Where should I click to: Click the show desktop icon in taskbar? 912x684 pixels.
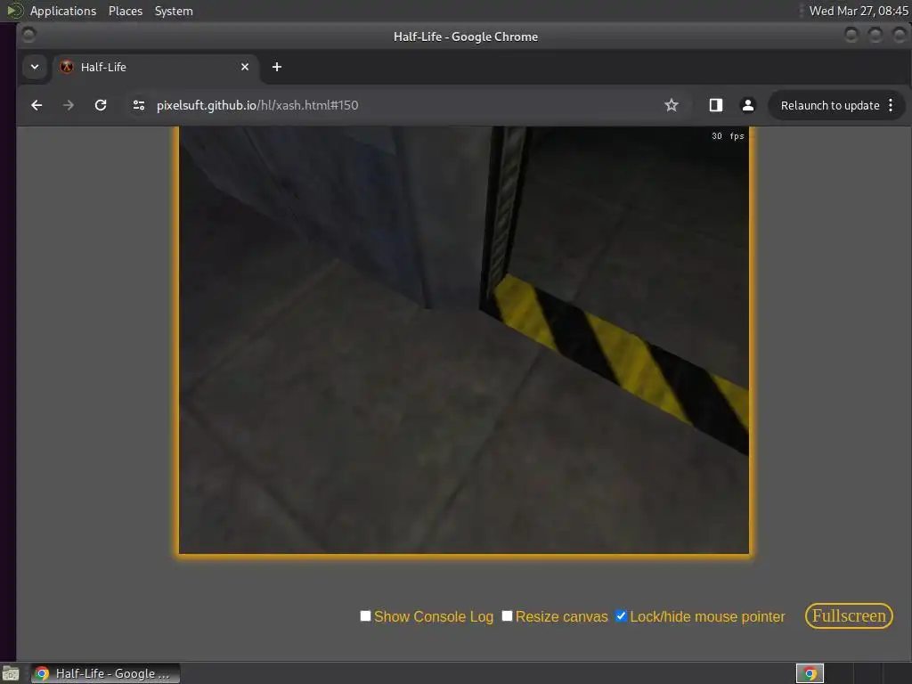point(11,673)
